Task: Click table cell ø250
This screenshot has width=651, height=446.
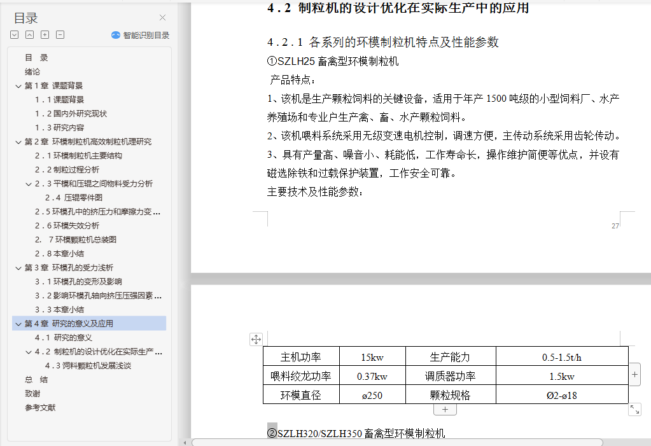Action: click(372, 395)
